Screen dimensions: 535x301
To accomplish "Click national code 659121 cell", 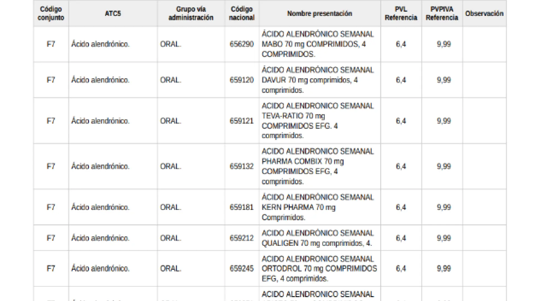I will (242, 121).
